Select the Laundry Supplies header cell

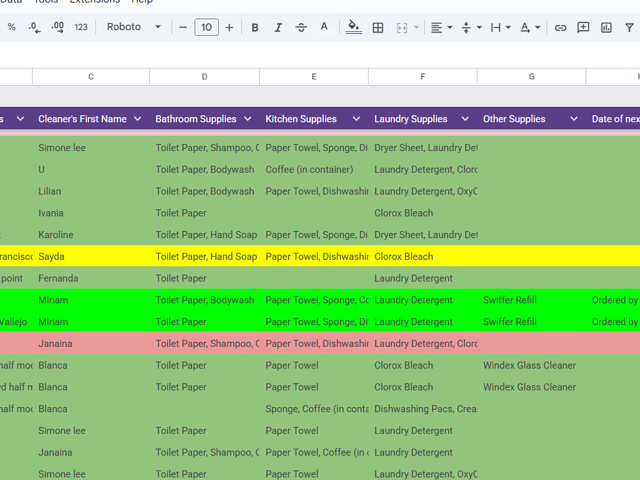(x=423, y=119)
